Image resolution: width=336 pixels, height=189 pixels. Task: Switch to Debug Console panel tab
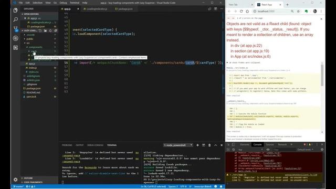tap(95, 145)
